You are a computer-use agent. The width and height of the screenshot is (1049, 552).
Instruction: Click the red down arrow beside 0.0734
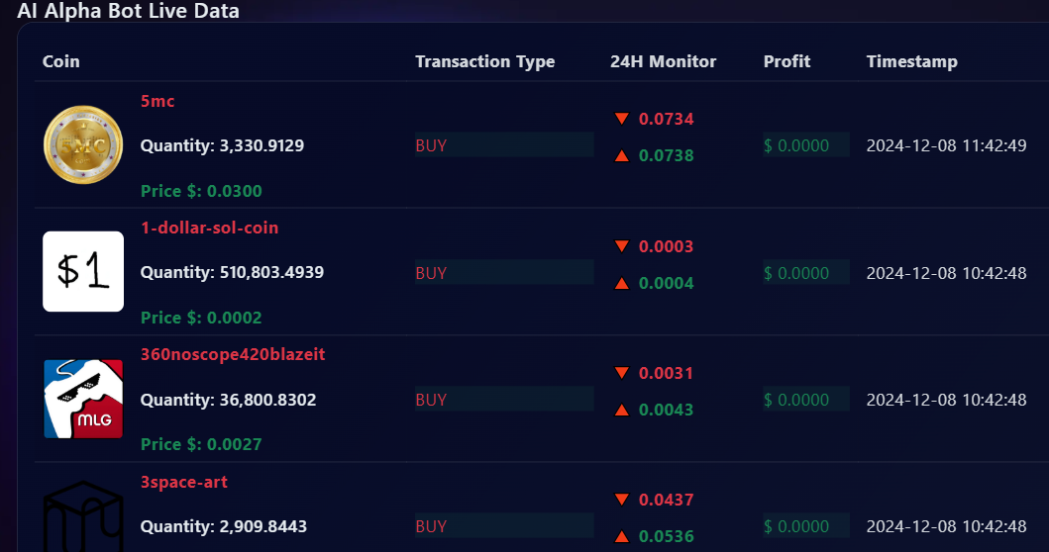[x=622, y=119]
